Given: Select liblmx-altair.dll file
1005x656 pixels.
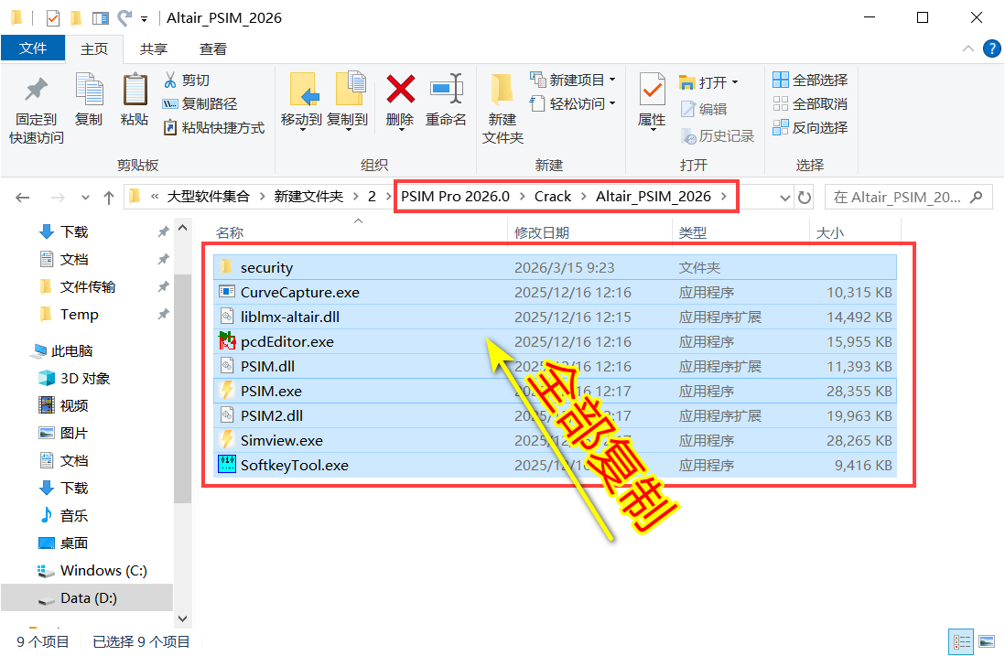Looking at the screenshot, I should 555,317.
